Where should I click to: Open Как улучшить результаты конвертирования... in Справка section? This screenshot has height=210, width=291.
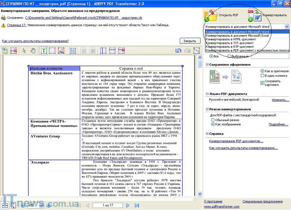(x=243, y=148)
